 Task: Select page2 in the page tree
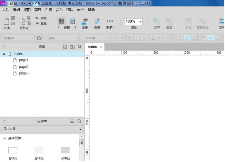(x=23, y=67)
